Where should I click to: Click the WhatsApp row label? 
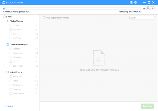[x=17, y=57]
